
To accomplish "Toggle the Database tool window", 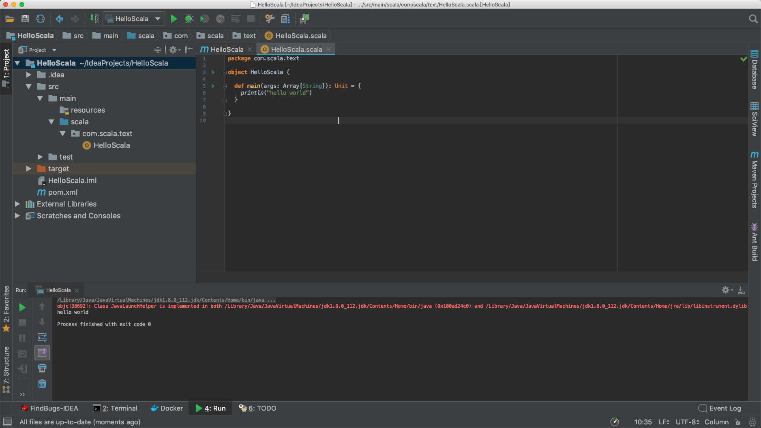I will [x=755, y=70].
